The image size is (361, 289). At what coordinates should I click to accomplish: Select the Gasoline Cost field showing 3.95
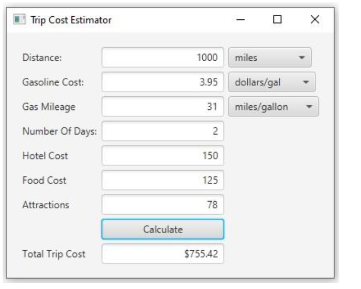(163, 82)
